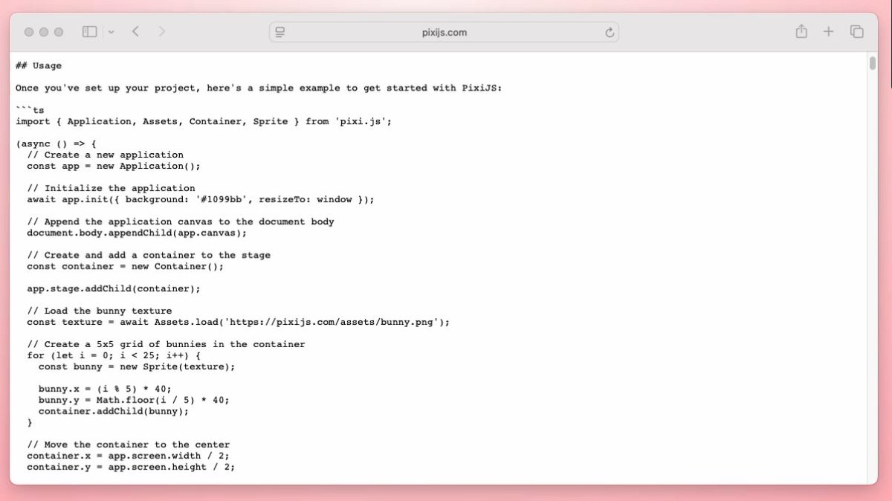Click 'const bunny = new Sprite(texture);' line
This screenshot has width=892, height=501.
pos(137,366)
